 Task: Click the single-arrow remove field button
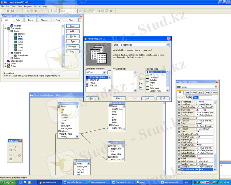coord(141,83)
